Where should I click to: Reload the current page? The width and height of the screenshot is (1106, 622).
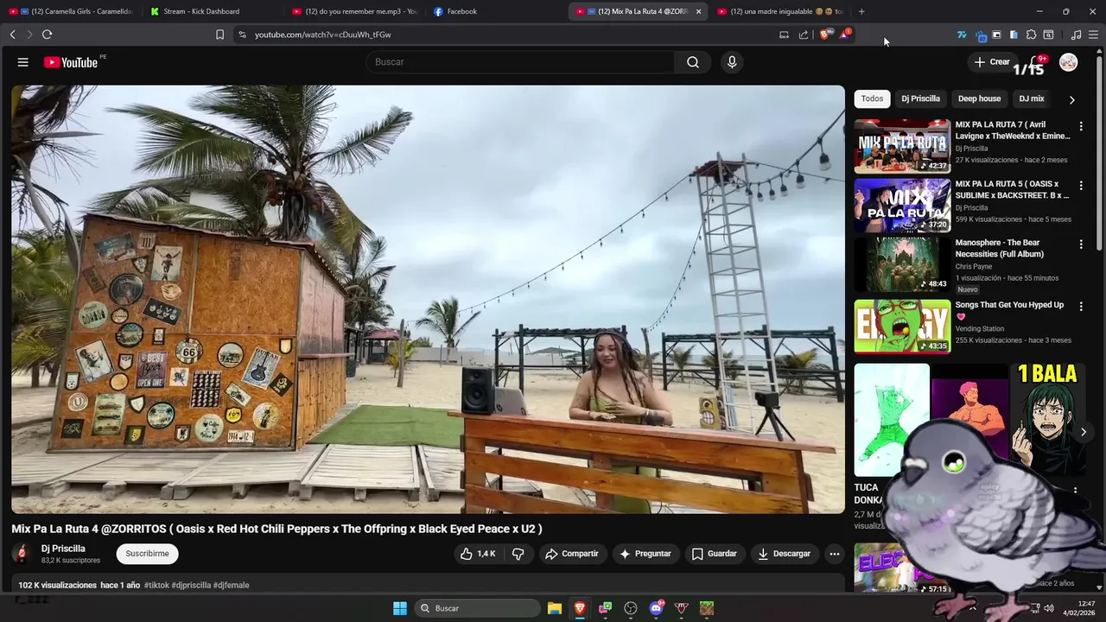[47, 35]
